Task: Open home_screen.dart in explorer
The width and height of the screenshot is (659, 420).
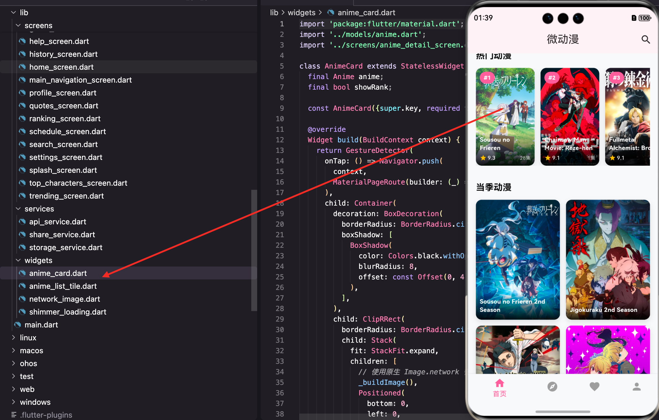Action: click(x=61, y=67)
